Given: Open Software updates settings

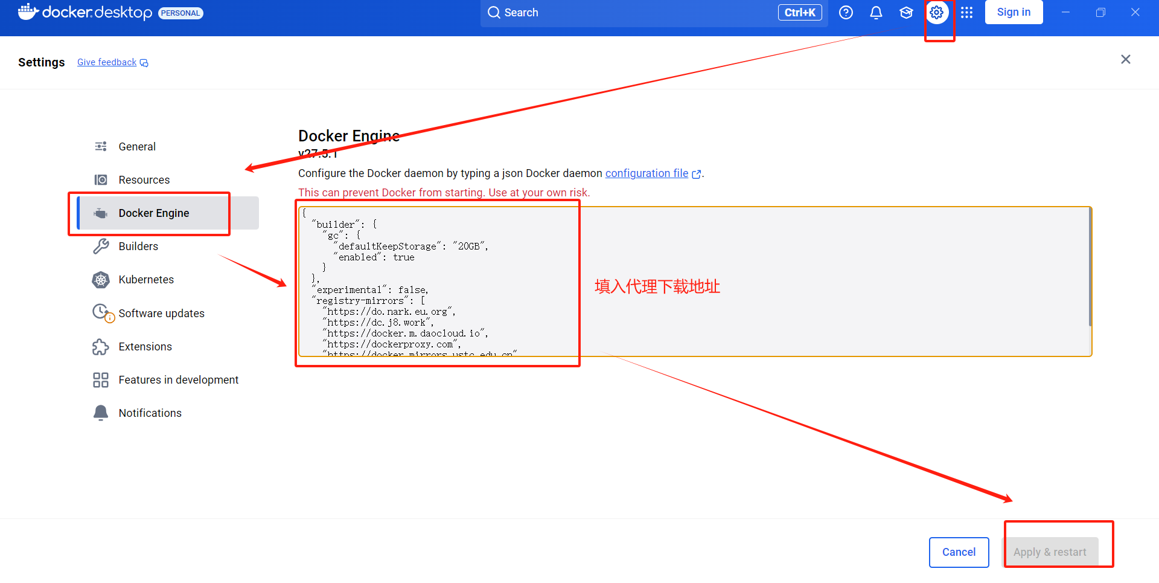Looking at the screenshot, I should coord(168,313).
